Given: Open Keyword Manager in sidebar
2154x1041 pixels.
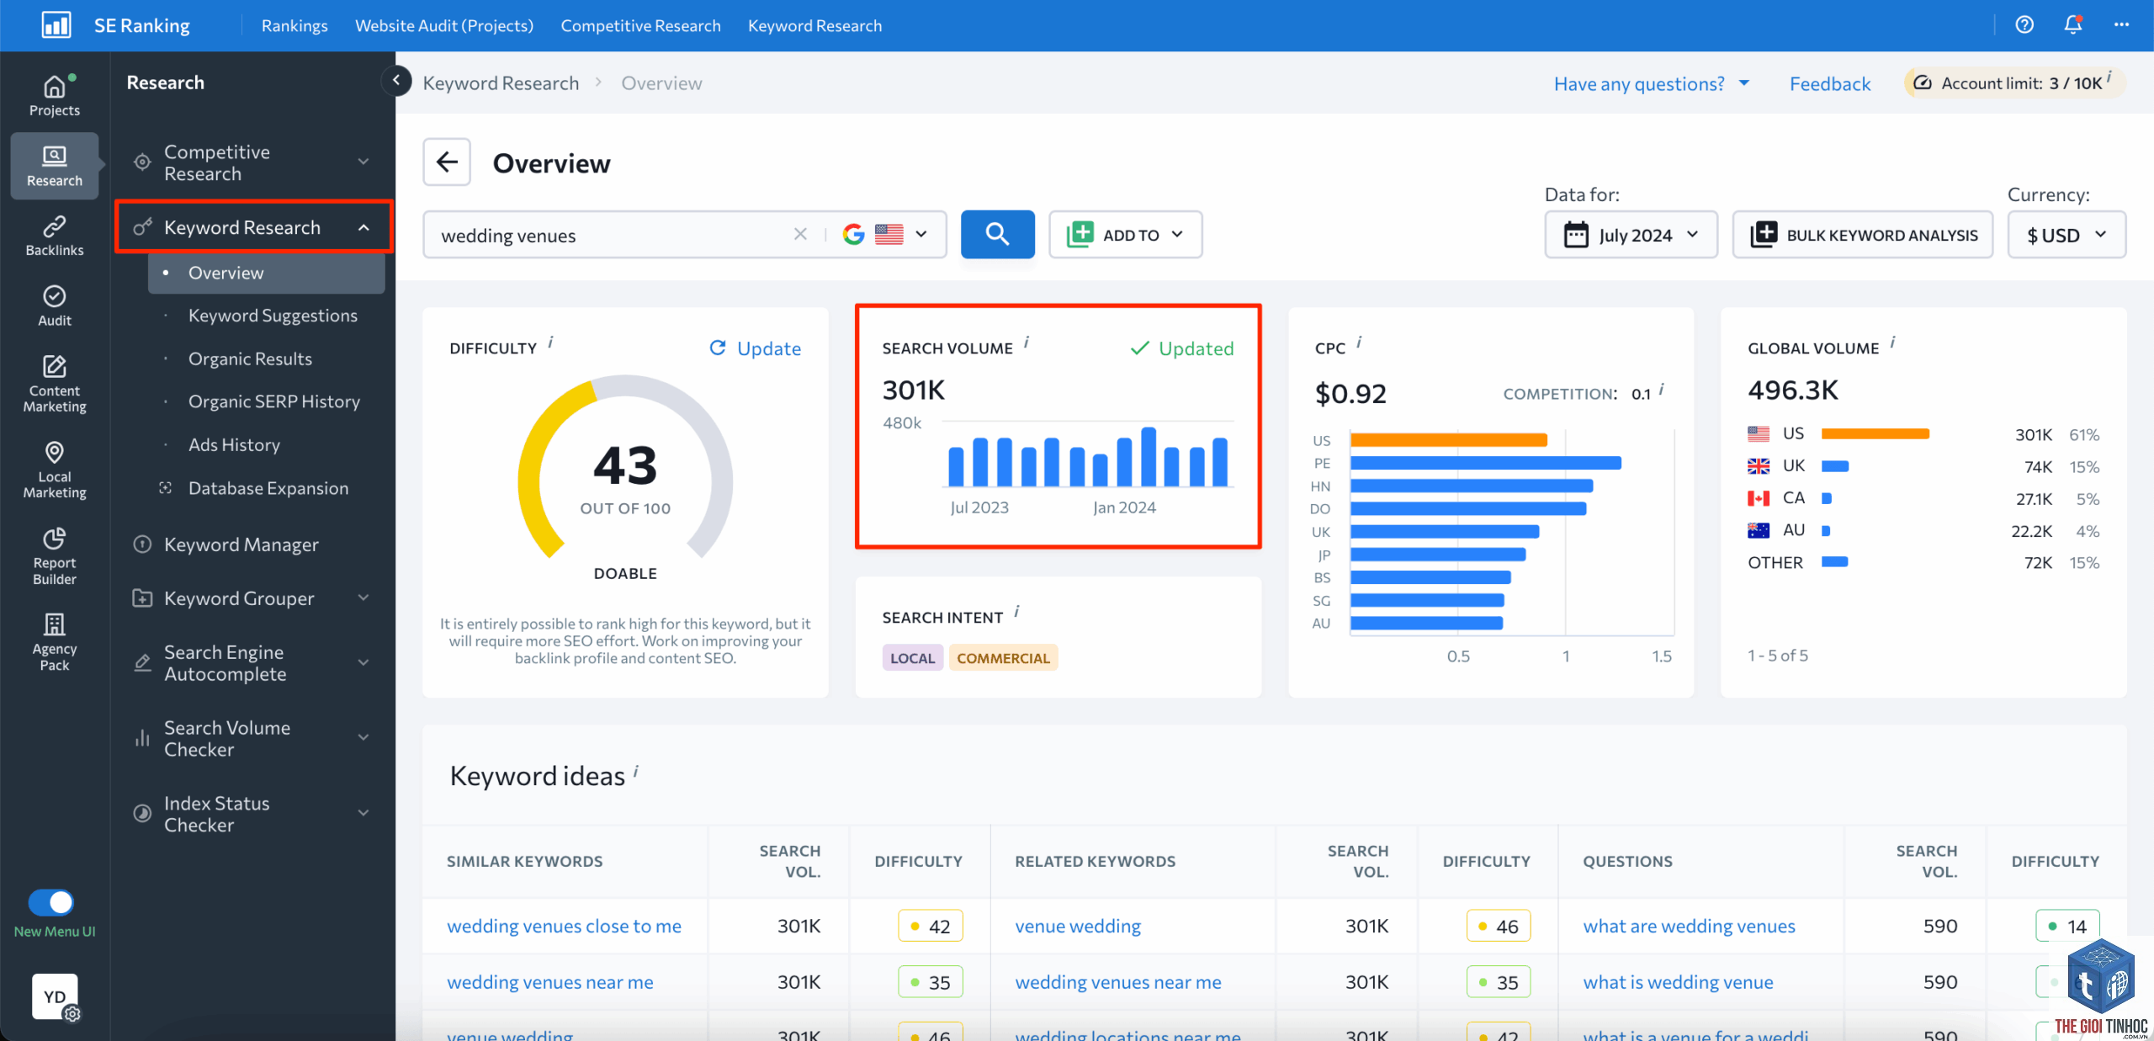Looking at the screenshot, I should coord(241,544).
